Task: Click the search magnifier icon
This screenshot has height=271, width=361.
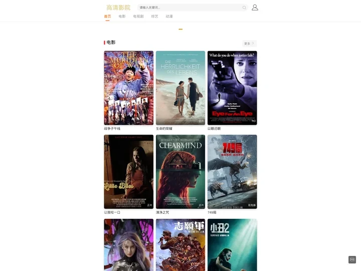Action: coord(244,8)
